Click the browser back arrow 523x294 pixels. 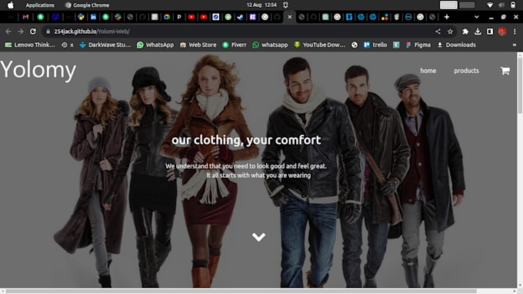click(x=8, y=32)
